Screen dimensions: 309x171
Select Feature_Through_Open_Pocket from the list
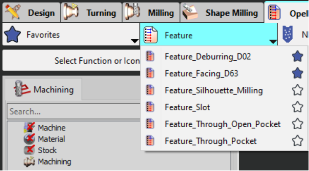pyautogui.click(x=222, y=124)
